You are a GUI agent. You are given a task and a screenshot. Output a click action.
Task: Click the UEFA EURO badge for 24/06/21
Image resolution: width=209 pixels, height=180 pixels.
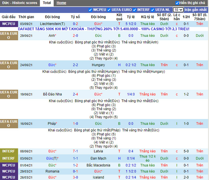[9, 65]
